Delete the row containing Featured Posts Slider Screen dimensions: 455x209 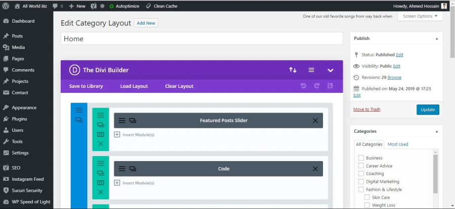tap(101, 144)
